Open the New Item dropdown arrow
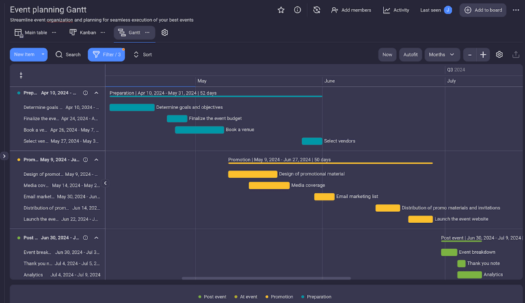Image resolution: width=525 pixels, height=303 pixels. click(43, 55)
